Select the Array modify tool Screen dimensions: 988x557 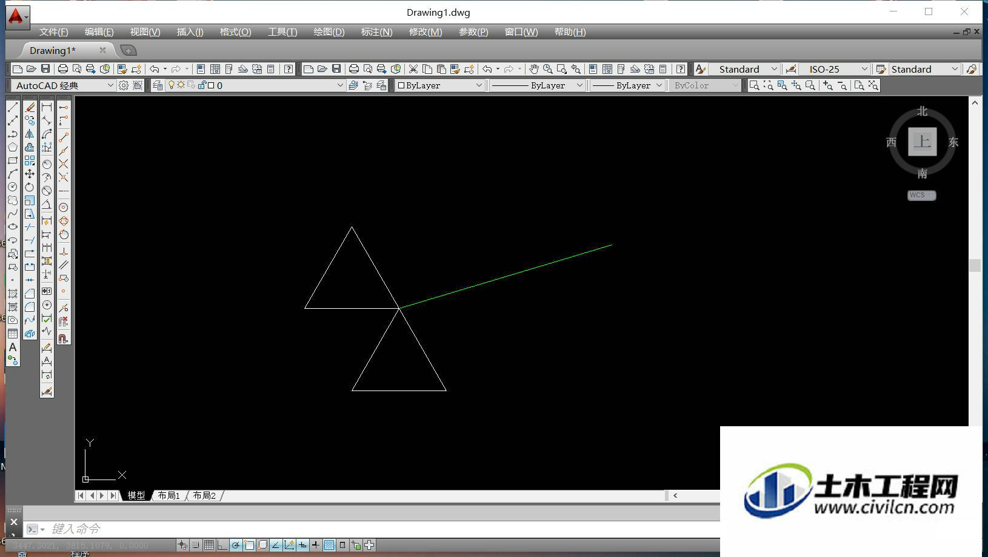pyautogui.click(x=30, y=160)
